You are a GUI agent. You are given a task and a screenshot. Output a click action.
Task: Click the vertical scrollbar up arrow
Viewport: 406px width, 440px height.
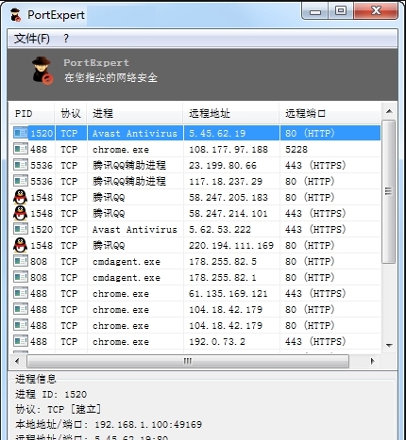coord(389,111)
